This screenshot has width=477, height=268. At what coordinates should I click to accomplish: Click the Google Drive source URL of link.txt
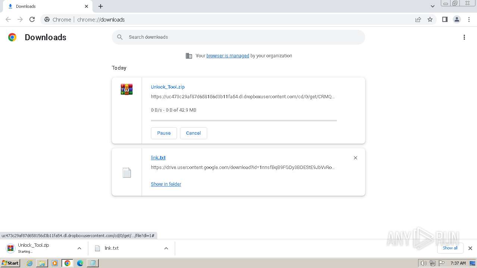click(x=243, y=167)
